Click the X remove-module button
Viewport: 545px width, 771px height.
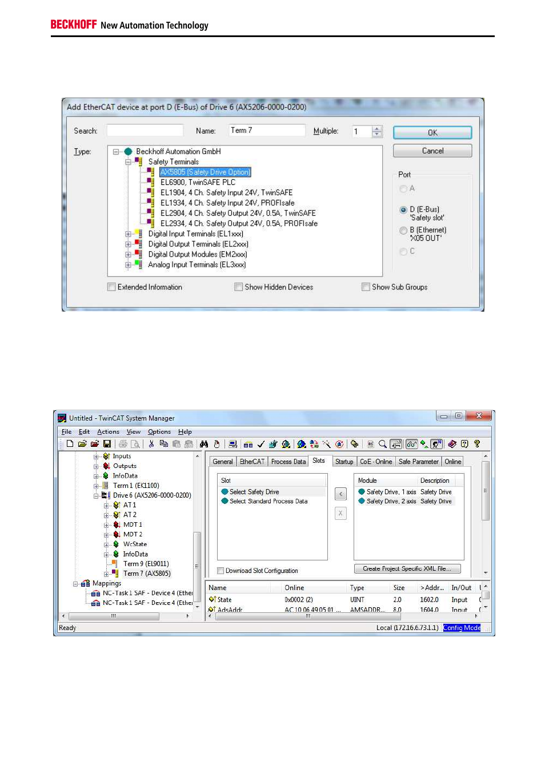coord(340,513)
